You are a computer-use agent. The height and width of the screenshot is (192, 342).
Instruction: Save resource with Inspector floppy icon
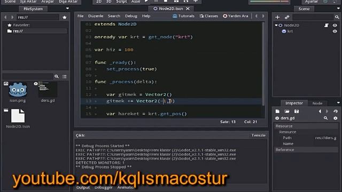[x=297, y=111]
